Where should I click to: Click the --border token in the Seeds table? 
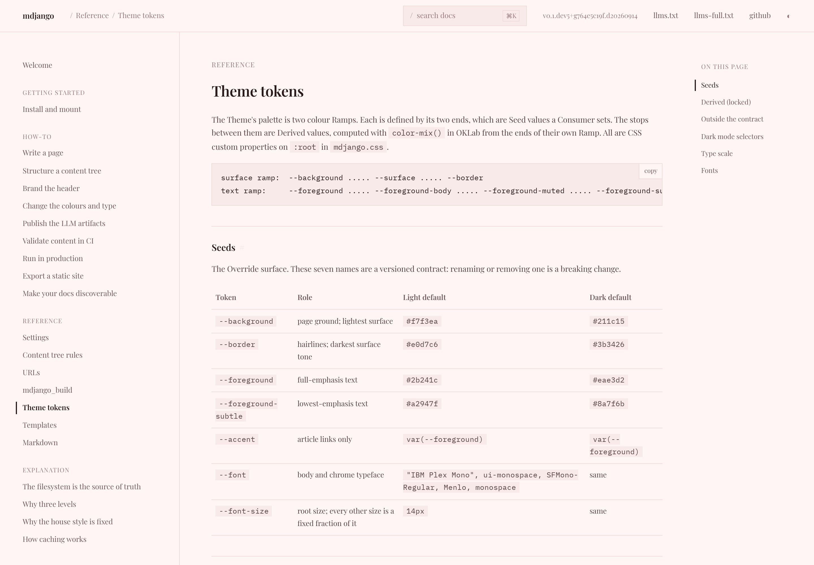237,344
